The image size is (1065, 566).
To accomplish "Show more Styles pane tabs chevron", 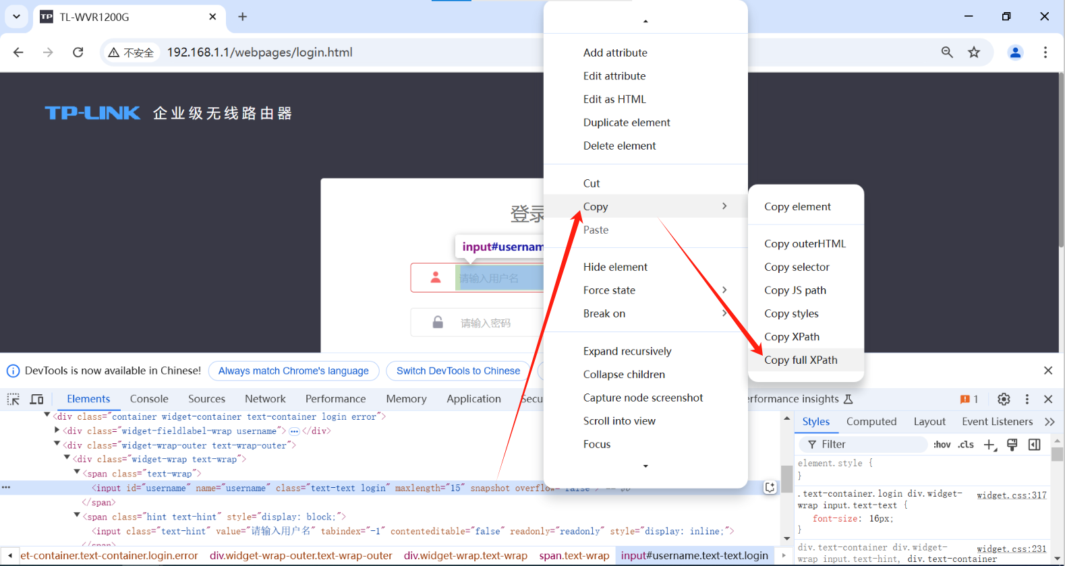I will coord(1049,422).
